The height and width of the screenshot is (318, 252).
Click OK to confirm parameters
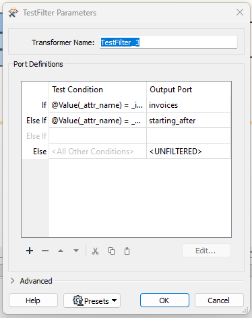point(164,300)
